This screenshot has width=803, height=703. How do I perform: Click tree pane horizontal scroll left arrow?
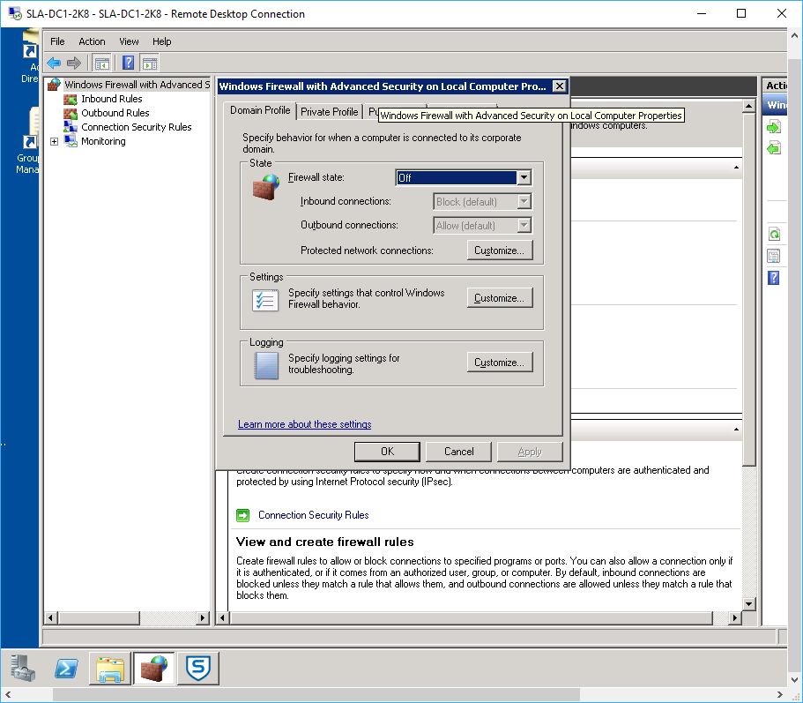tap(50, 618)
